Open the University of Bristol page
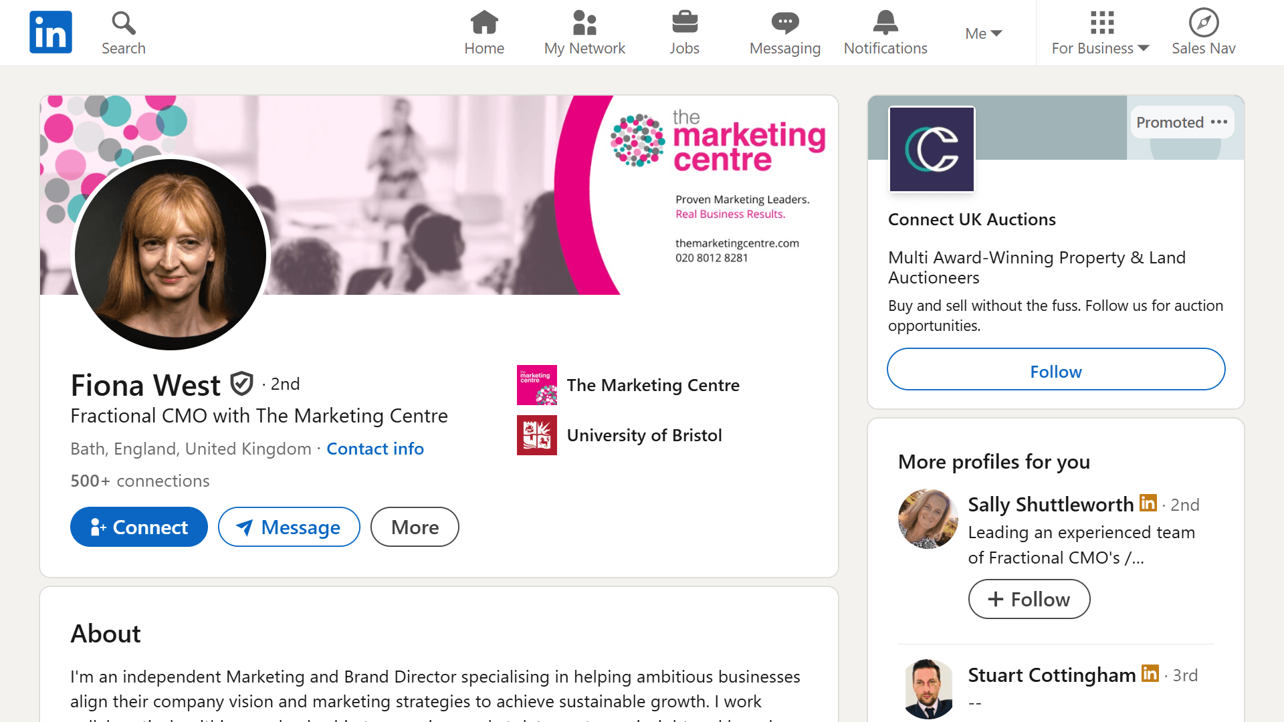The image size is (1284, 722). 644,435
